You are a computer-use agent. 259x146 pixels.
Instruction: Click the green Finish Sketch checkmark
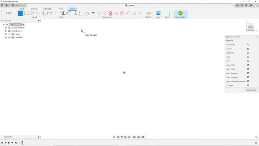pyautogui.click(x=180, y=13)
